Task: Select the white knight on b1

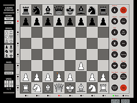Action: (x=37, y=88)
